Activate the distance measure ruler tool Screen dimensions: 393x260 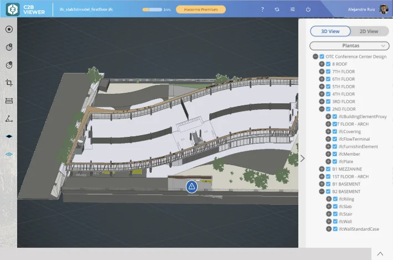(x=9, y=101)
